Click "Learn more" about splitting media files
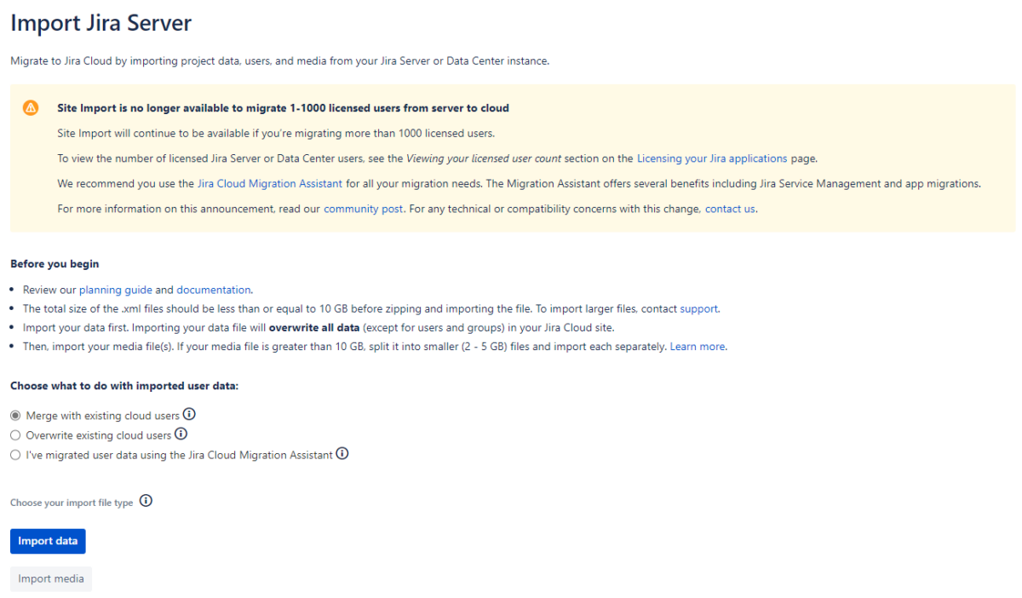1022x598 pixels. pyautogui.click(x=697, y=346)
